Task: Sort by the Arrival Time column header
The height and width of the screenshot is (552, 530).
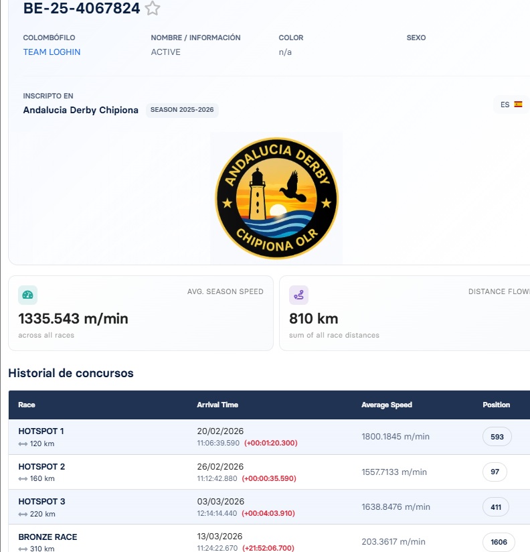Action: point(217,405)
